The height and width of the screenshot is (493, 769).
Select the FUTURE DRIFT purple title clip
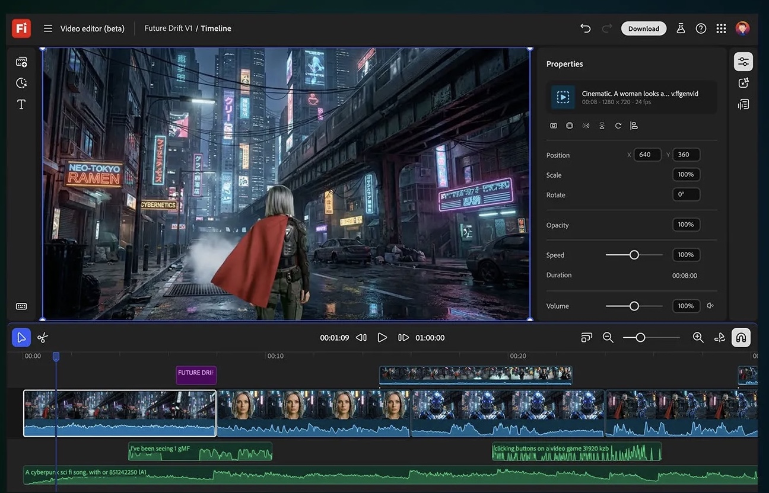point(196,374)
